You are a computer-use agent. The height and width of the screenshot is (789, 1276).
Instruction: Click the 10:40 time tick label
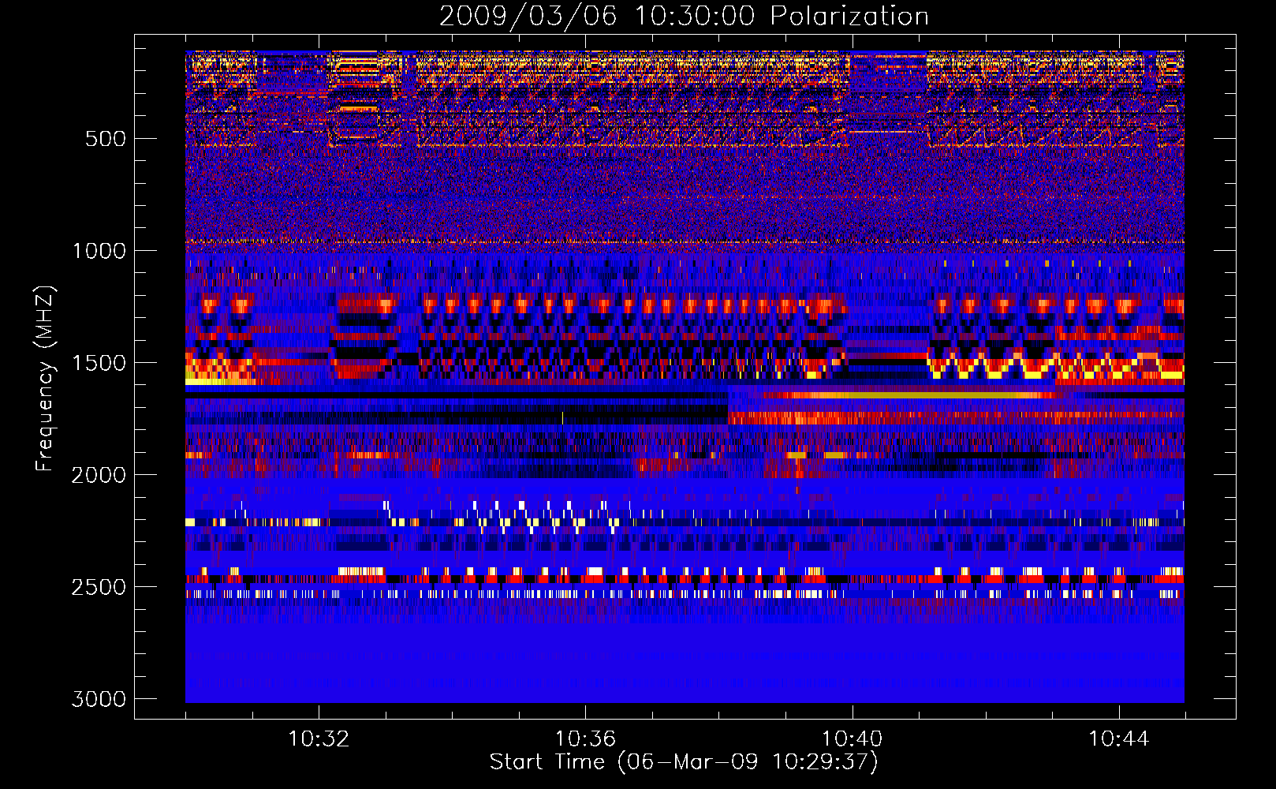pos(852,739)
